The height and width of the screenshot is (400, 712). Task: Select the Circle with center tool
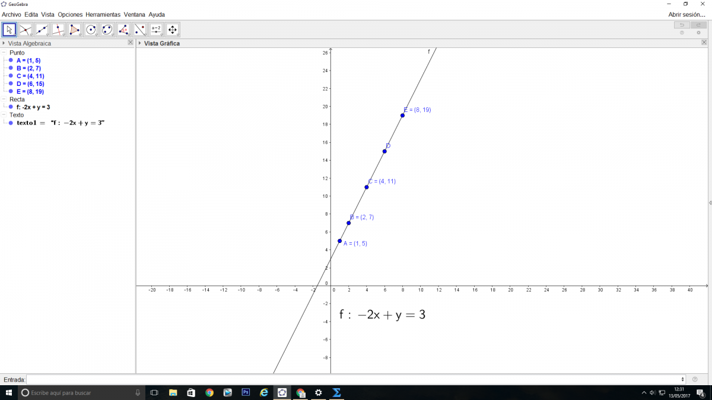(x=91, y=30)
